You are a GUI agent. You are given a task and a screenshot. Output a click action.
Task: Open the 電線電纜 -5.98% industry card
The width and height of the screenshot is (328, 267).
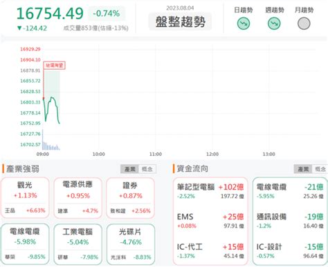(x=26, y=244)
